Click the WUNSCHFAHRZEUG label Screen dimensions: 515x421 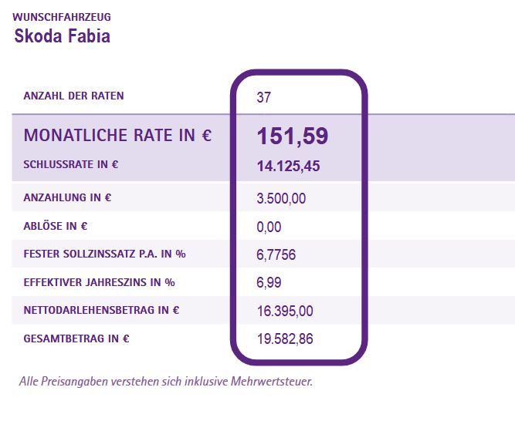click(x=60, y=16)
